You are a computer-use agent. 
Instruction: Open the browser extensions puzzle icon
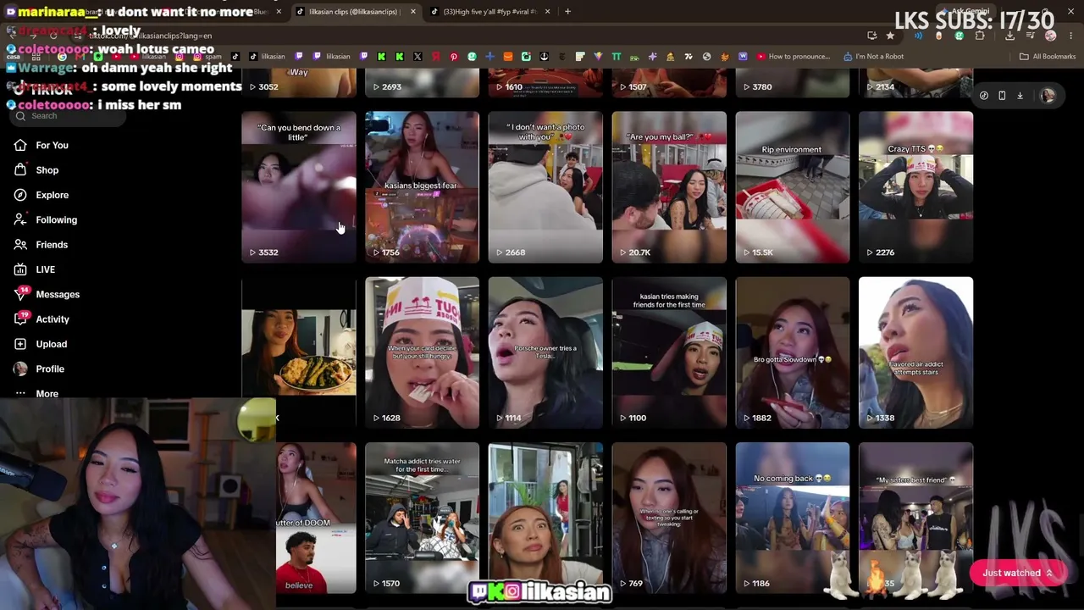click(980, 36)
